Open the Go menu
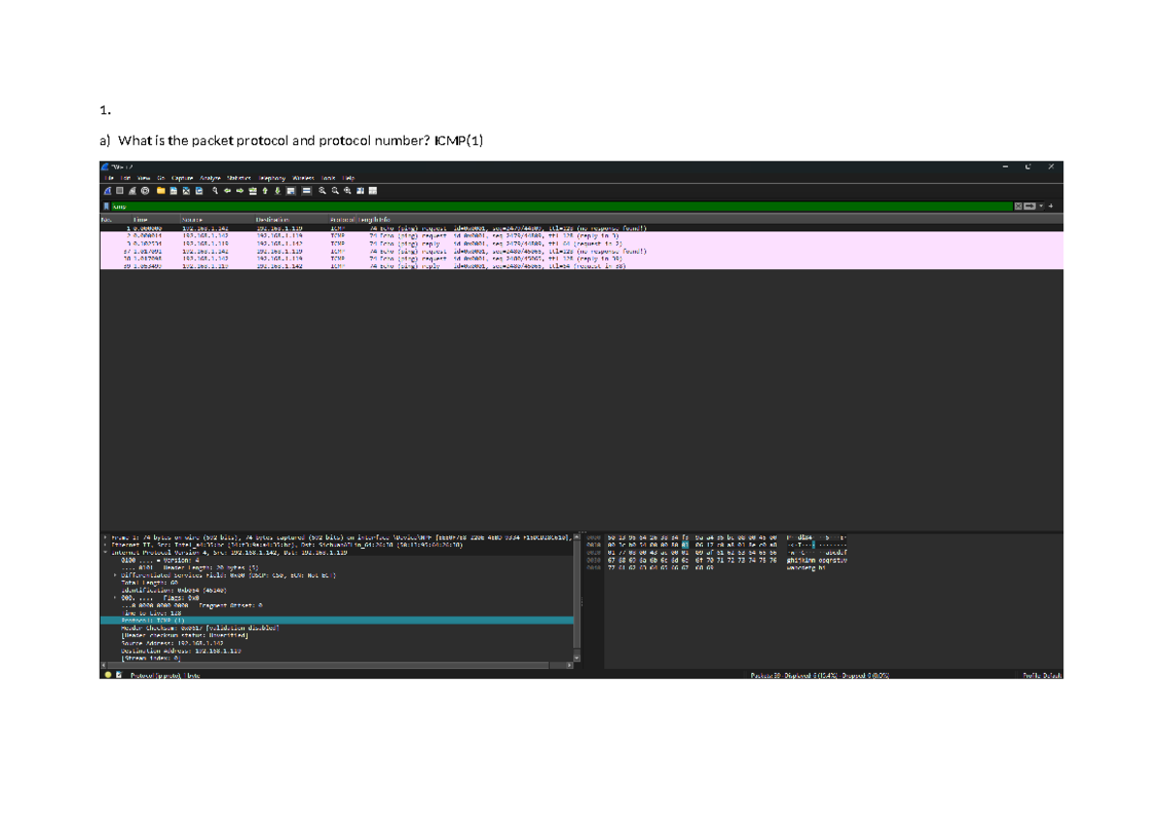The width and height of the screenshot is (1162, 822). (161, 178)
